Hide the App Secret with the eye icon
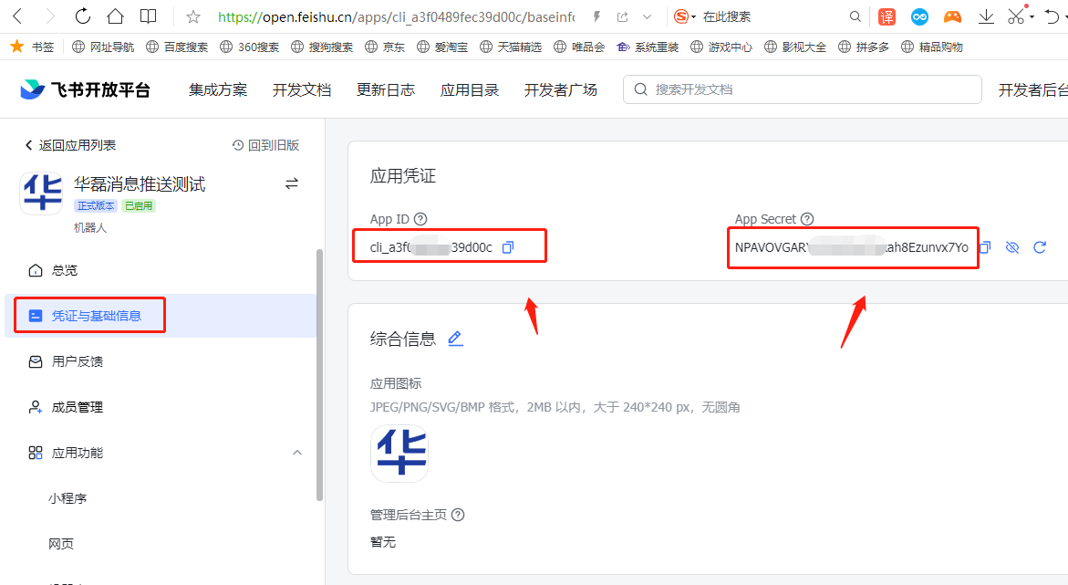This screenshot has width=1068, height=585. (x=1012, y=246)
